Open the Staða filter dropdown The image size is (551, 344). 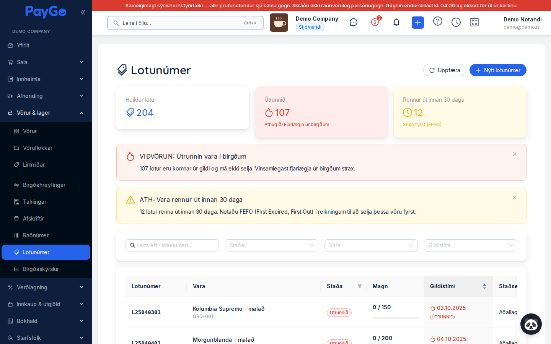(272, 245)
